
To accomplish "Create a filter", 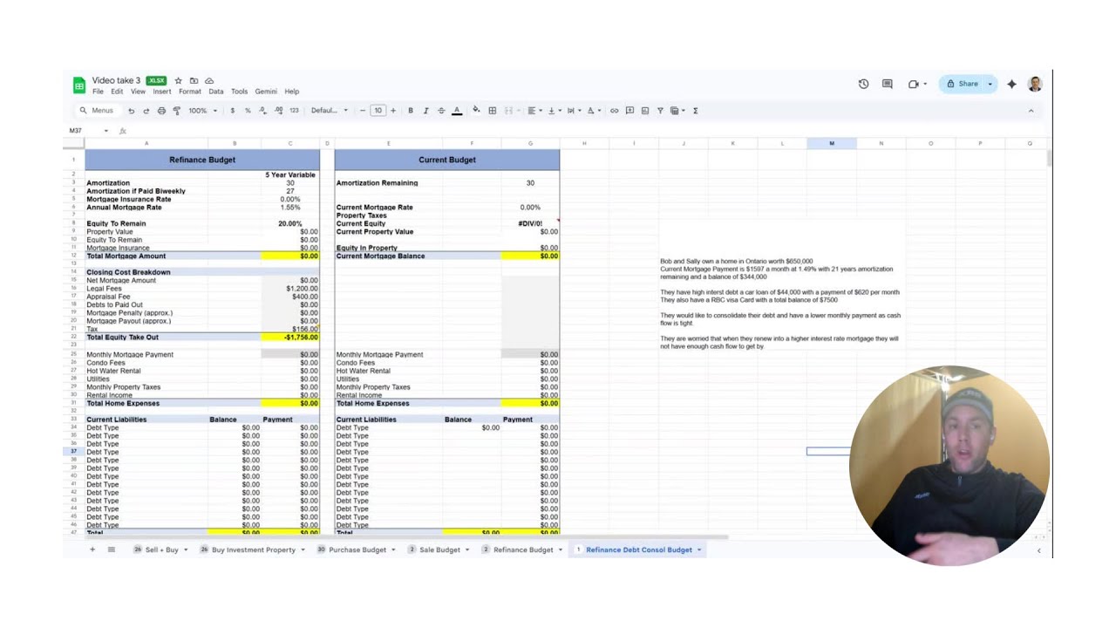I will (660, 111).
